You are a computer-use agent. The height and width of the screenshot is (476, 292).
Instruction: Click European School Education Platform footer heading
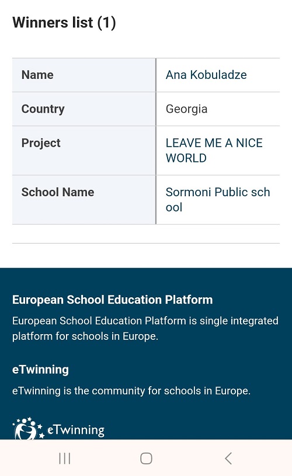click(x=112, y=300)
